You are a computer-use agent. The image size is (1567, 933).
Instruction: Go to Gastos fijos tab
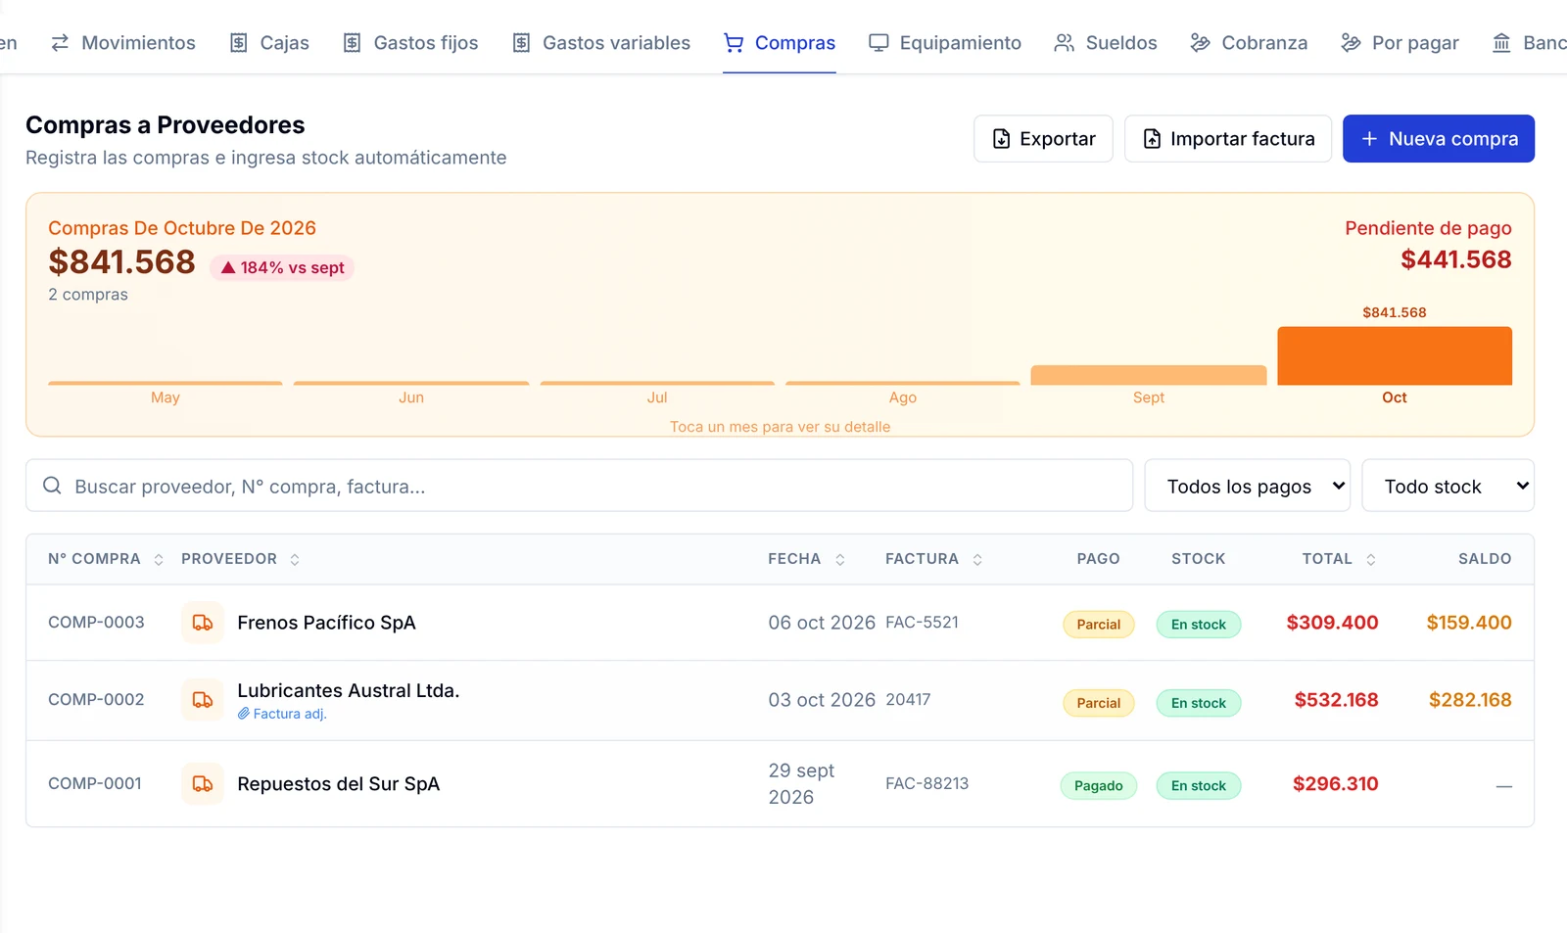pyautogui.click(x=410, y=43)
